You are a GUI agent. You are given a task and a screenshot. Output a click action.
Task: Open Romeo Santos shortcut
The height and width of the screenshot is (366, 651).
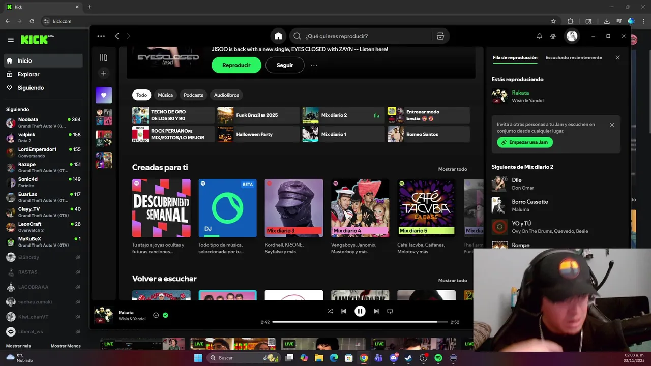tap(429, 134)
